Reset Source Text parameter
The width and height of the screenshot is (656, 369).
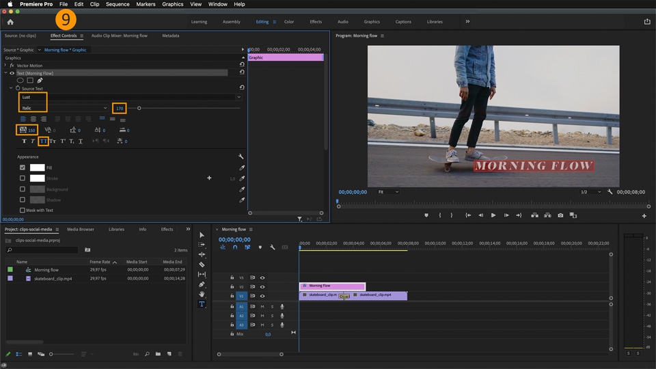(x=242, y=87)
